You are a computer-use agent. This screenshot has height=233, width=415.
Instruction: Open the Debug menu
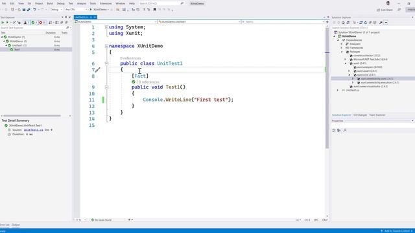[x=60, y=3]
